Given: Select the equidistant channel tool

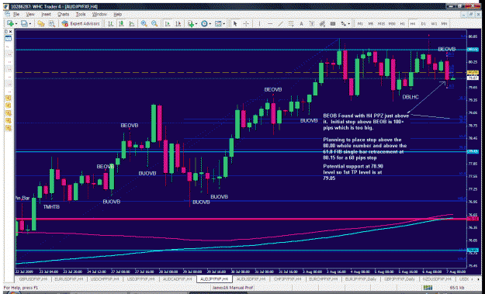Looking at the screenshot, I should [x=291, y=24].
